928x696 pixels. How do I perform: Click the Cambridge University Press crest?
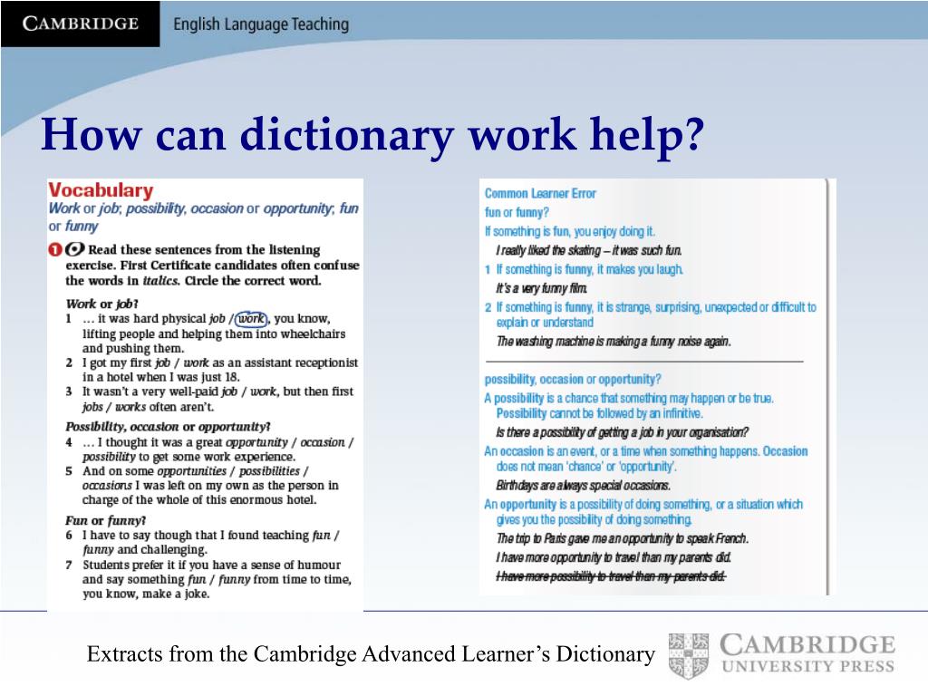point(689,656)
